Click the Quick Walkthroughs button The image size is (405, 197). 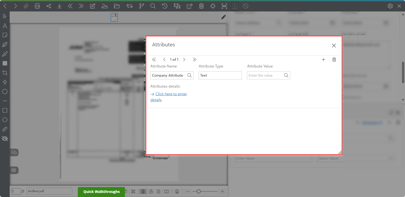pos(102,192)
